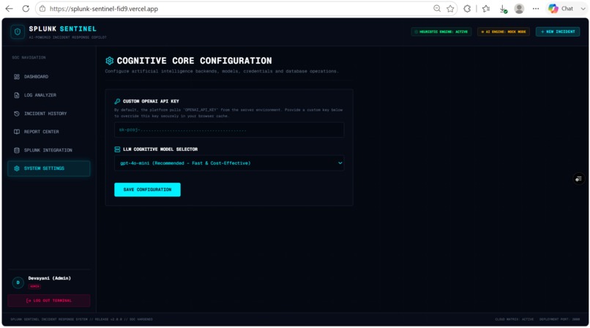This screenshot has width=590, height=328.
Task: Go back in the browser
Action: (x=9, y=9)
